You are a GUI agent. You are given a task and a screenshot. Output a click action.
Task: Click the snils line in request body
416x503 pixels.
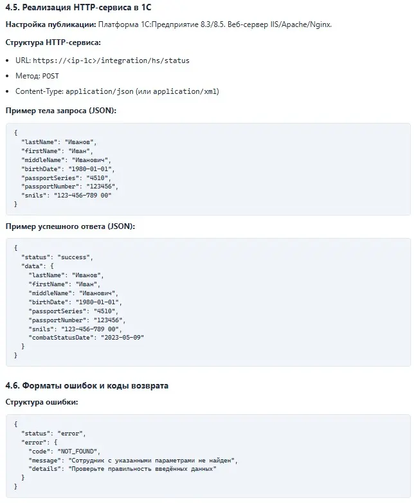tap(66, 196)
